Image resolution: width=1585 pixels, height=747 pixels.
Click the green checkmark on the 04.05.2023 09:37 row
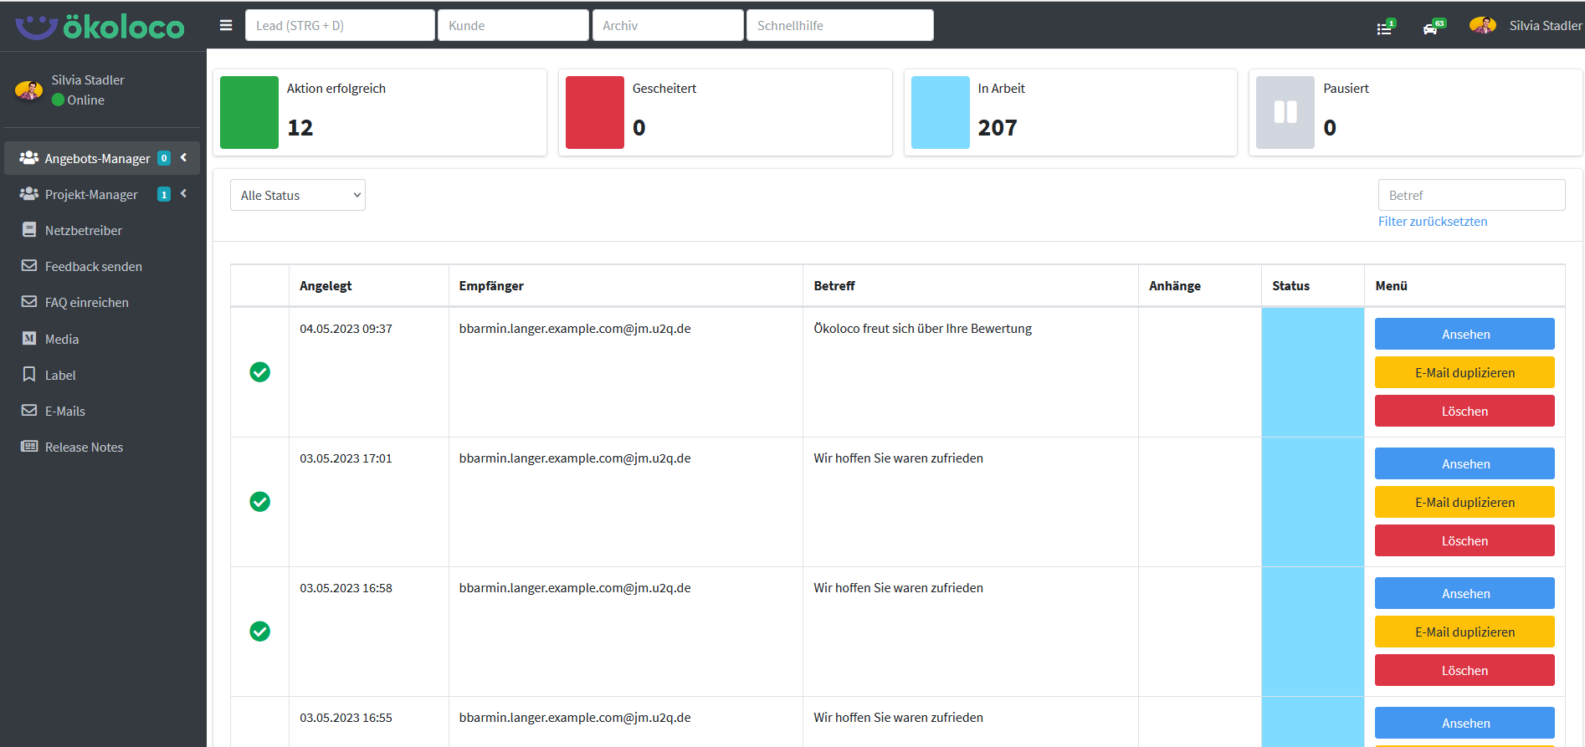tap(259, 372)
